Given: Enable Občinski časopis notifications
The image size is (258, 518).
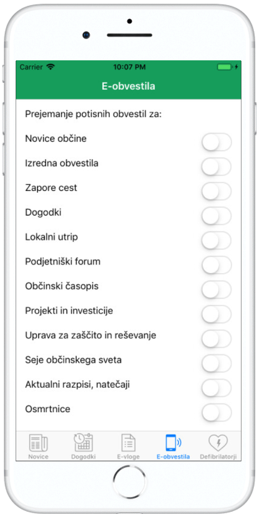Looking at the screenshot, I should pos(217,290).
